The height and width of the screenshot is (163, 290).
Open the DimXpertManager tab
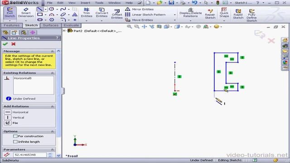(33, 32)
